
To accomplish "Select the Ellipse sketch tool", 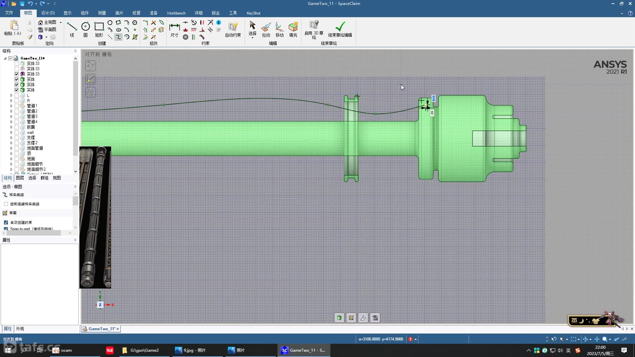I will (118, 30).
